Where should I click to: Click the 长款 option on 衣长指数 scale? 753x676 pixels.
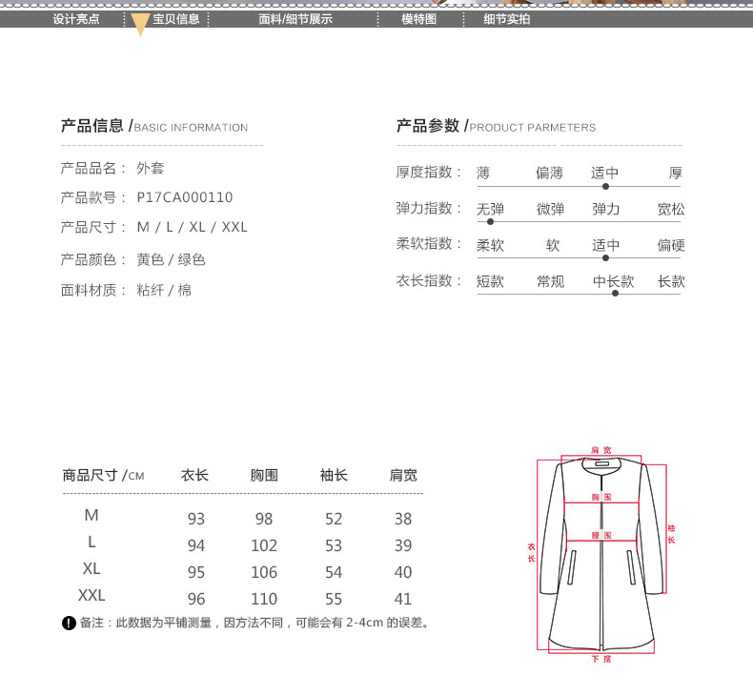671,282
